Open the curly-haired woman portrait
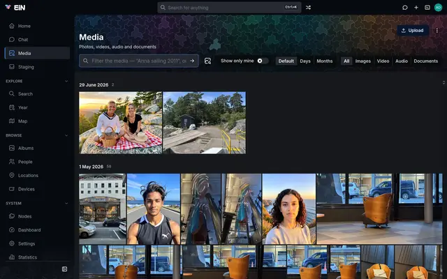The width and height of the screenshot is (447, 279). click(289, 209)
